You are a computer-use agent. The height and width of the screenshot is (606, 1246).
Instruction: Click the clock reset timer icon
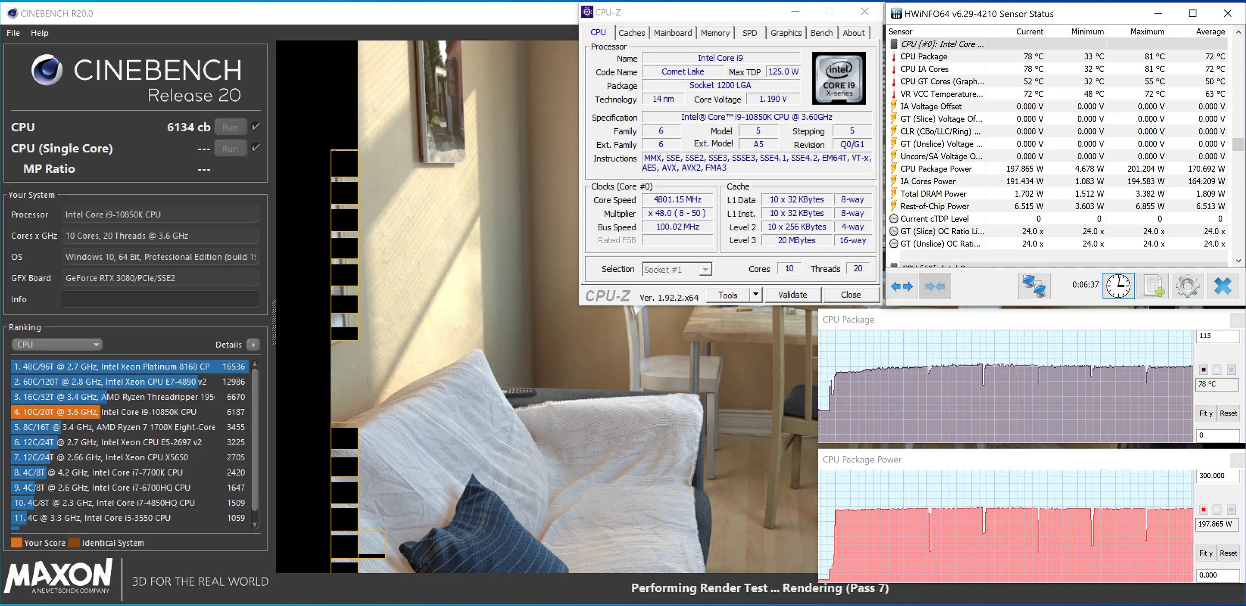click(x=1118, y=286)
